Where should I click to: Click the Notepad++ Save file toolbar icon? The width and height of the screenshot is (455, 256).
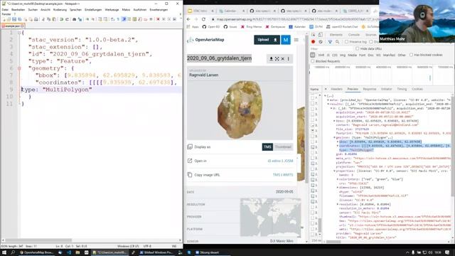[x=14, y=19]
